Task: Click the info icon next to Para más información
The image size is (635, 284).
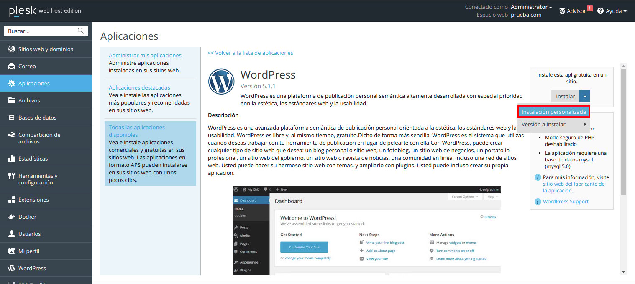Action: pyautogui.click(x=538, y=177)
